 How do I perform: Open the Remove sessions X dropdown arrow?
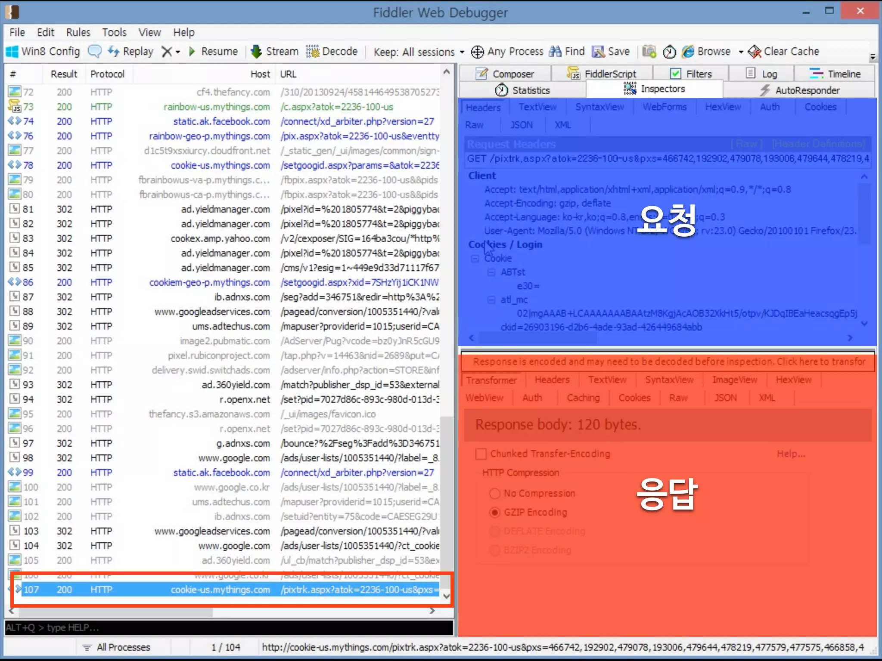178,52
